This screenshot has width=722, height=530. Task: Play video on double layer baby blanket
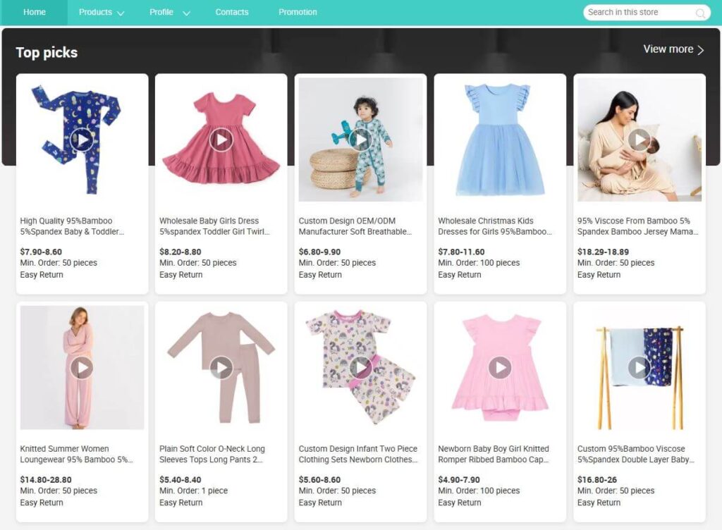click(x=639, y=367)
